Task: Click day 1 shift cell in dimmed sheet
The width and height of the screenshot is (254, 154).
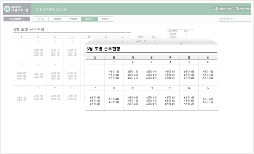Action: [x=38, y=53]
